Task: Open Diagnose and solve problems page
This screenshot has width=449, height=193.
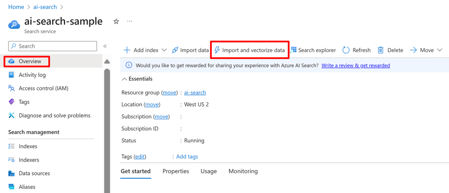Action: tap(54, 115)
